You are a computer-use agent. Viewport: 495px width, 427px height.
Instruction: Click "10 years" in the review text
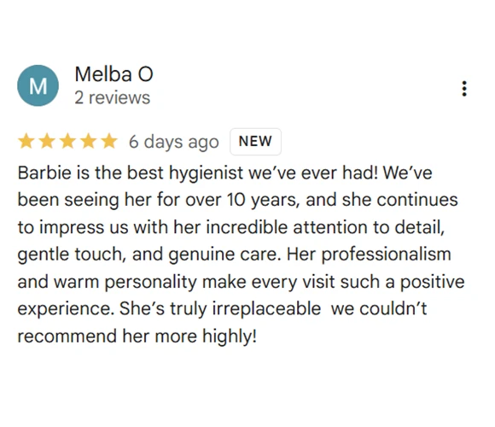[x=263, y=200]
